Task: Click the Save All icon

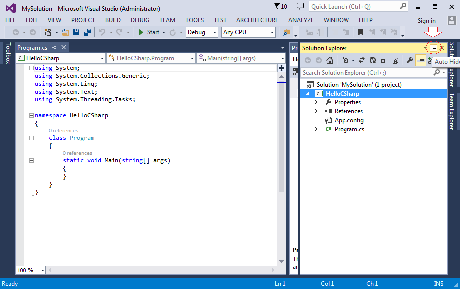Action: click(87, 32)
